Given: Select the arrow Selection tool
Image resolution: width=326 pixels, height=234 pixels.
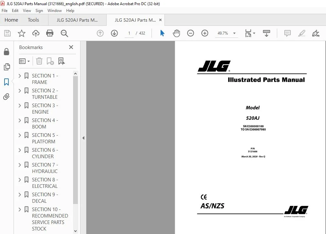Looking at the screenshot, I should (x=163, y=33).
